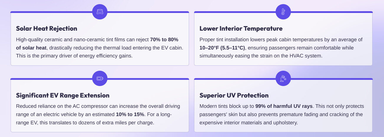384x137 pixels.
Task: Click the sun hat icon above Solar Heat Rejection
Action: [x=100, y=12]
